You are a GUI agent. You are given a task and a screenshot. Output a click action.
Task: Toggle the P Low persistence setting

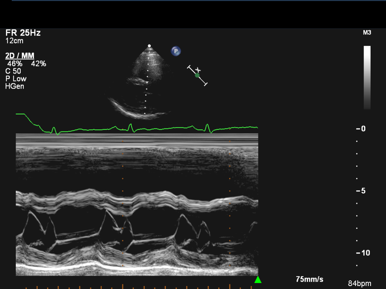[16, 79]
